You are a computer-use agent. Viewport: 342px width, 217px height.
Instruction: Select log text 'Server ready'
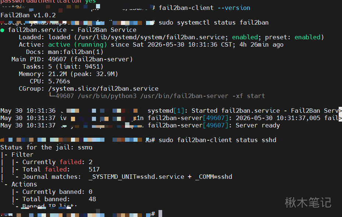257,126
